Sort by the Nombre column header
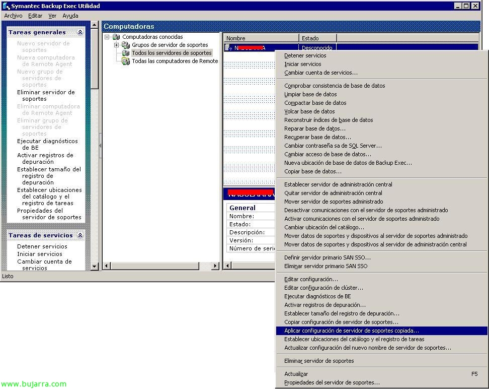 click(261, 38)
